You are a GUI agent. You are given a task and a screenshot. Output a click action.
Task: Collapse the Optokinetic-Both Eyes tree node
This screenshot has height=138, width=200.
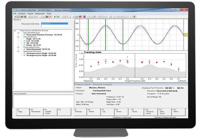(x=18, y=51)
